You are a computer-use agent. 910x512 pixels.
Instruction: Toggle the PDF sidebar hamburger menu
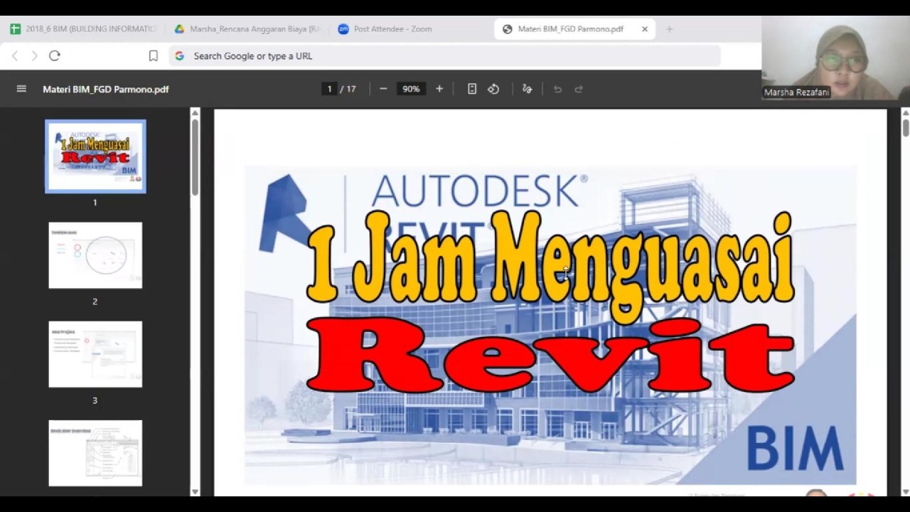click(x=21, y=89)
